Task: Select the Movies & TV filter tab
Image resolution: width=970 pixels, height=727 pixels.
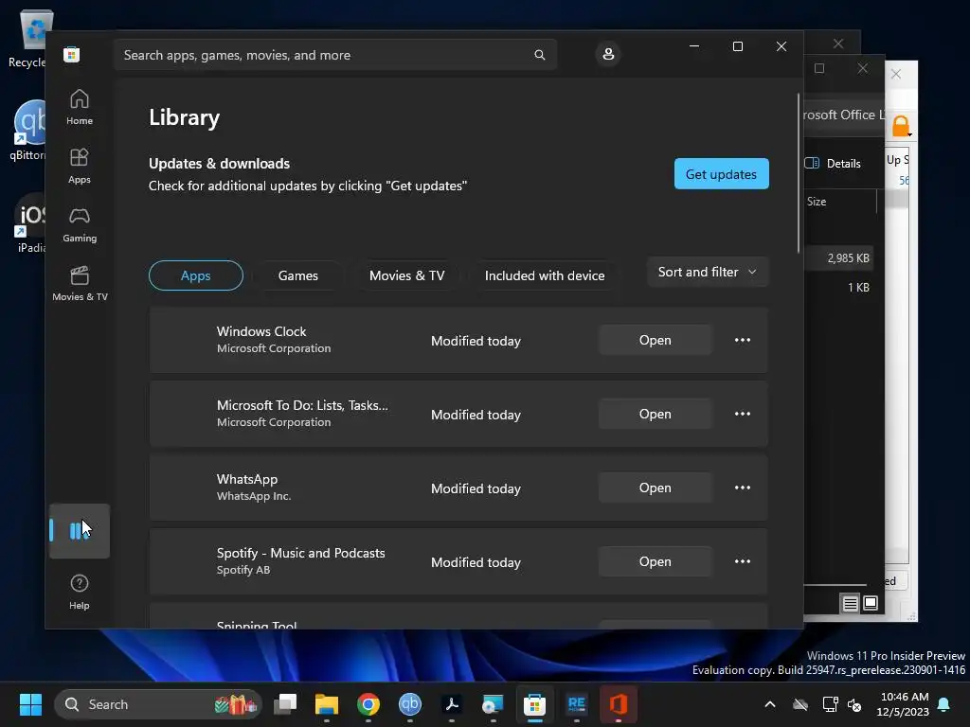Action: (x=407, y=275)
